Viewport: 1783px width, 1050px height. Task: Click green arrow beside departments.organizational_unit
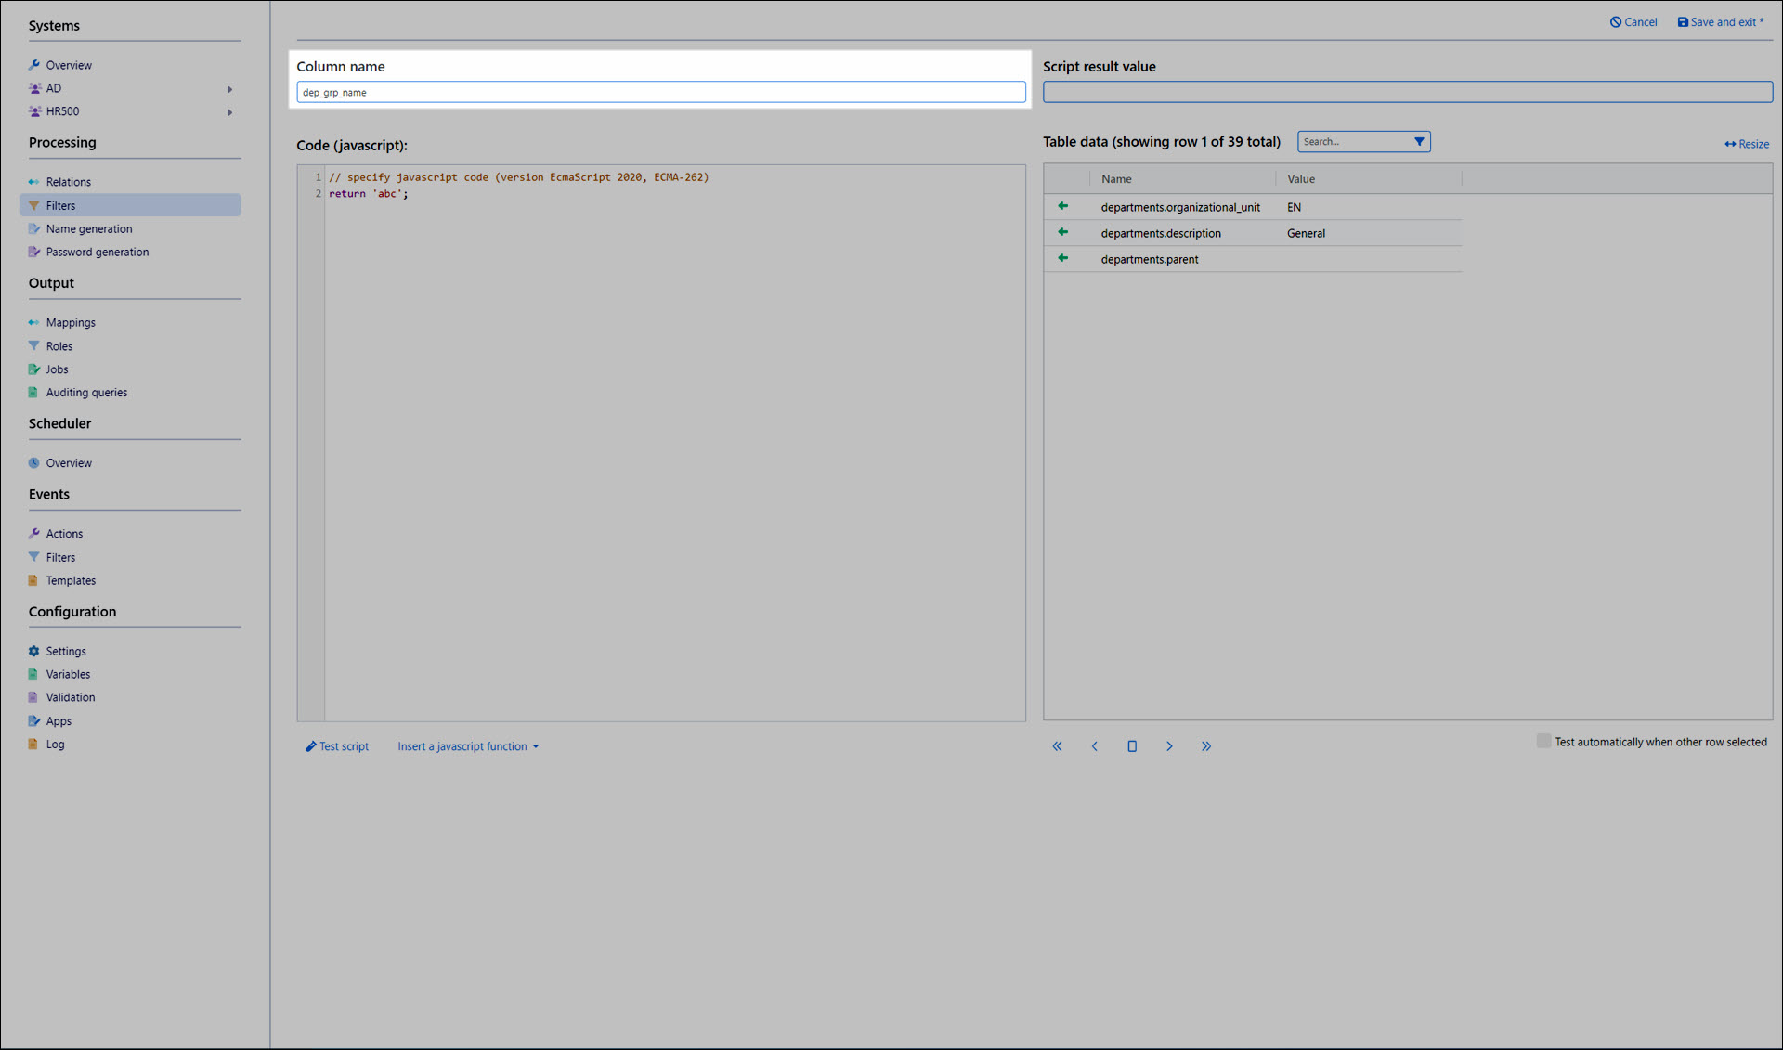[x=1062, y=206]
